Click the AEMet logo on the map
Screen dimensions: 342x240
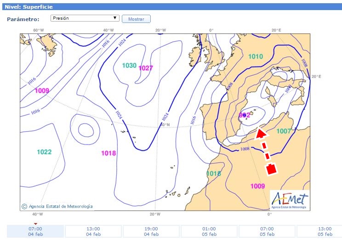click(x=289, y=200)
